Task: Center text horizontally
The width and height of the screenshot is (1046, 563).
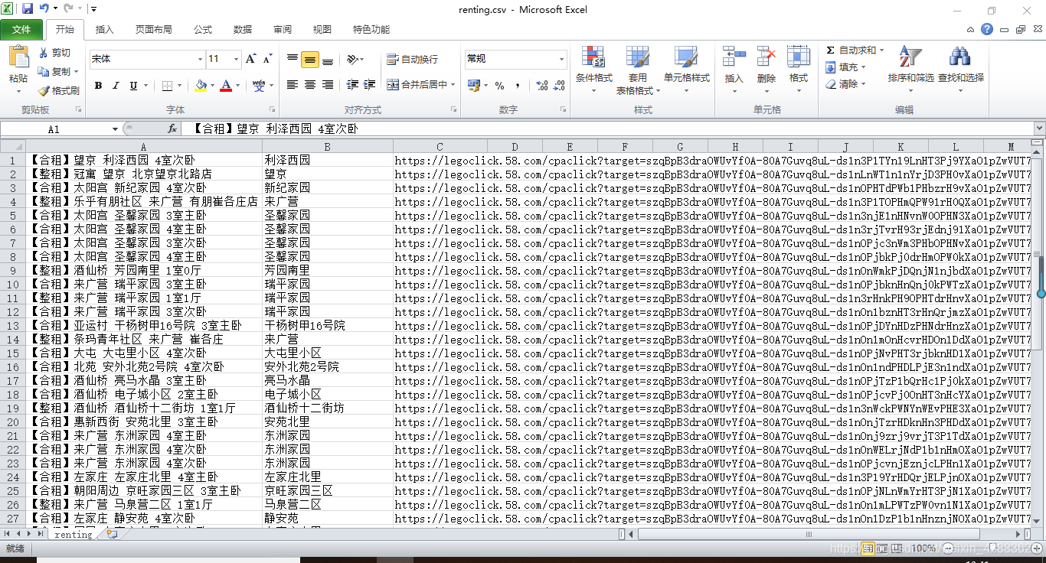Action: click(x=310, y=85)
